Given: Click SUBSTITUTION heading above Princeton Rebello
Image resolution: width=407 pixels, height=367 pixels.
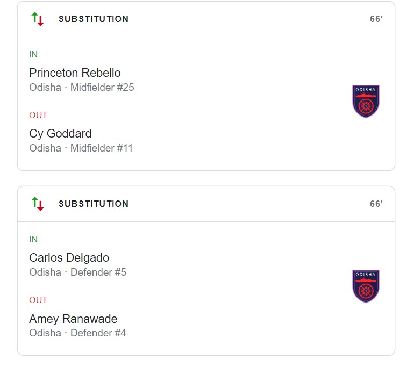Looking at the screenshot, I should coord(94,19).
